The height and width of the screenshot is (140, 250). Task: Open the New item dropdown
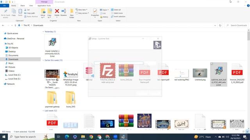82,10
